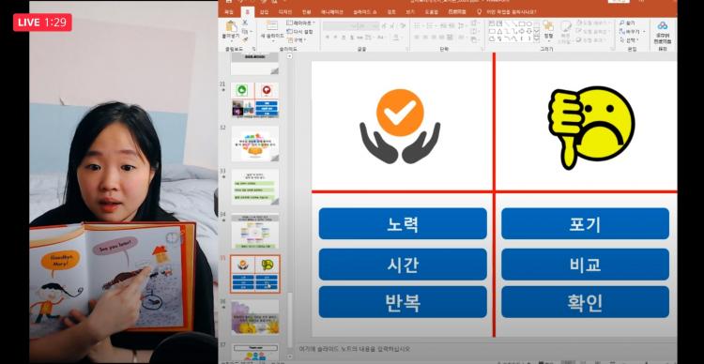704x364 pixels.
Task: Click the New Slide icon
Action: [x=272, y=25]
